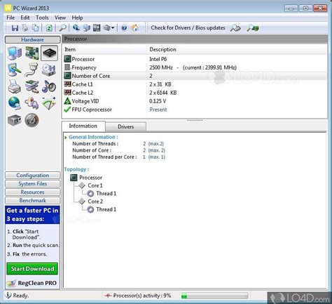
Task: Click the Save (floppy disk) toolbar icon
Action: (15, 28)
